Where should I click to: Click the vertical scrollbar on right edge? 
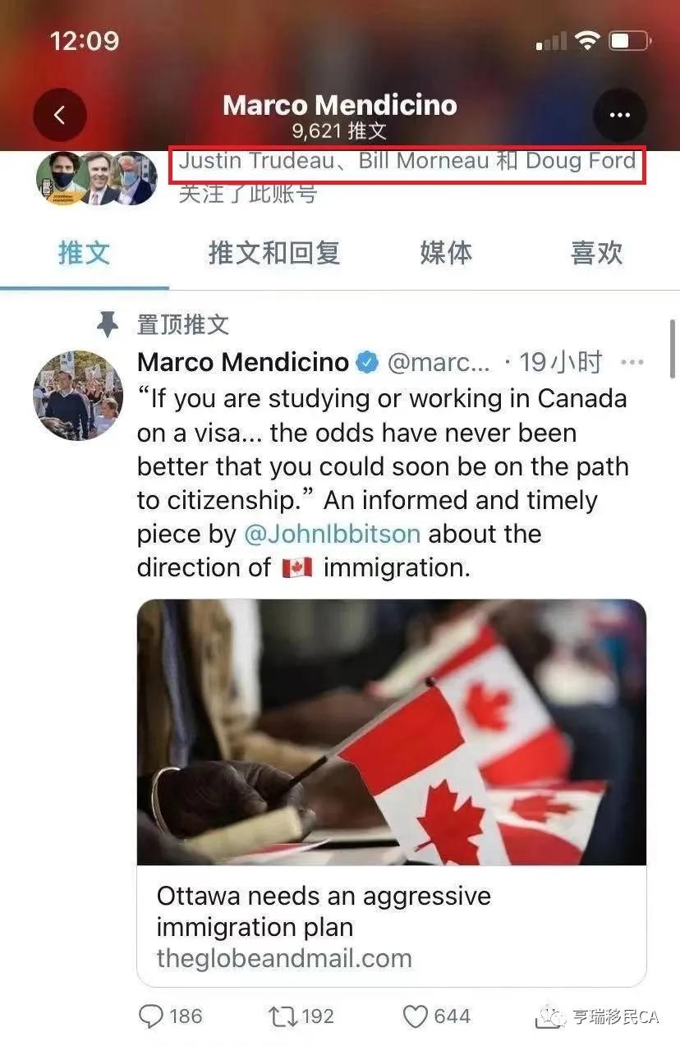673,349
